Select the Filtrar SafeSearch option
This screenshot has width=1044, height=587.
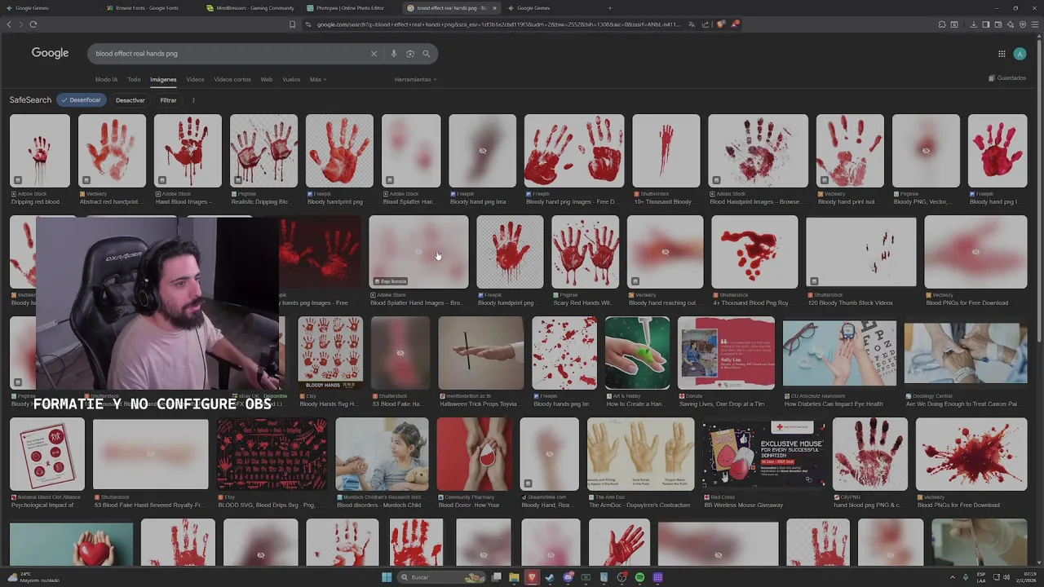168,100
